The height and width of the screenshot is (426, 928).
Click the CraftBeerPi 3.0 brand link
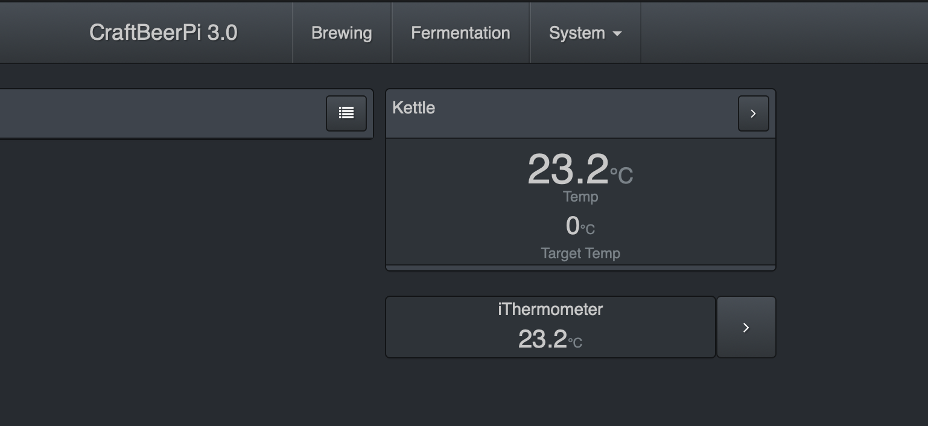[x=164, y=33]
